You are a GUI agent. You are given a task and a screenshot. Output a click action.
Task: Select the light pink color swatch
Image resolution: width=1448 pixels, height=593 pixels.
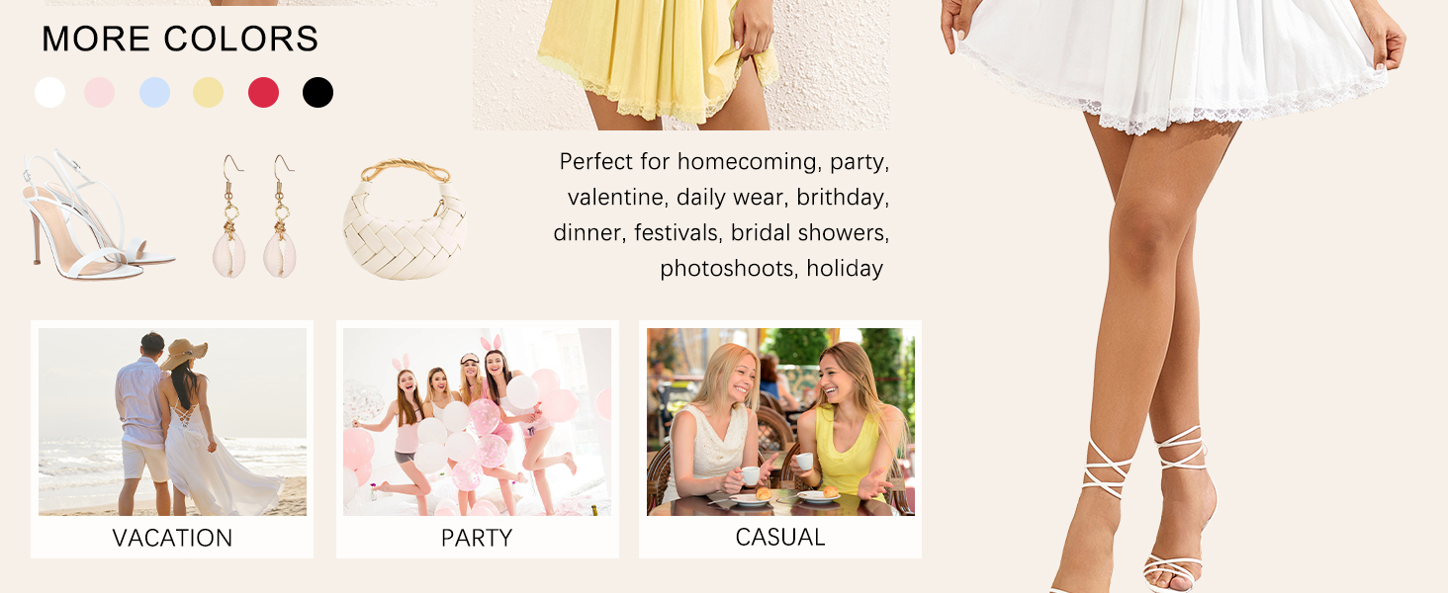click(x=99, y=93)
